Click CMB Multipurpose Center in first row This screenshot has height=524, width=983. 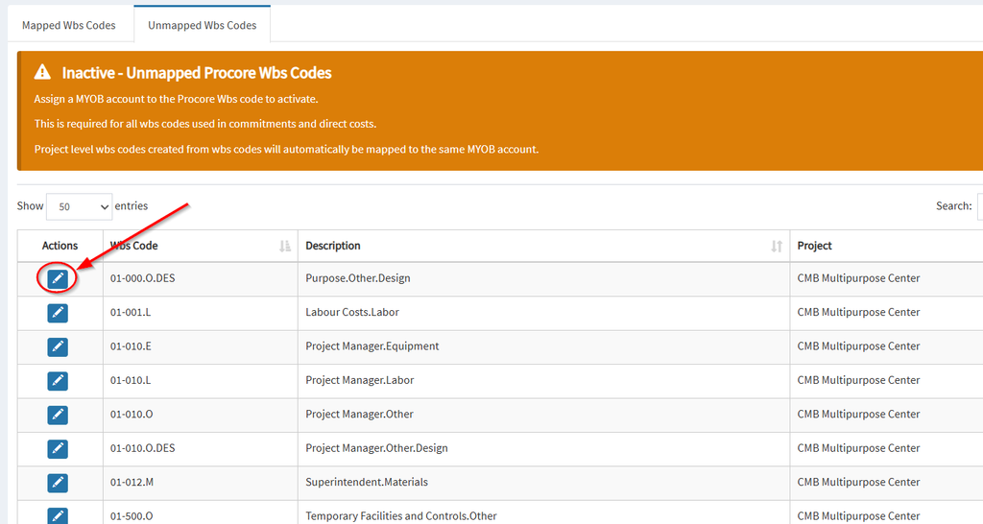coord(858,278)
